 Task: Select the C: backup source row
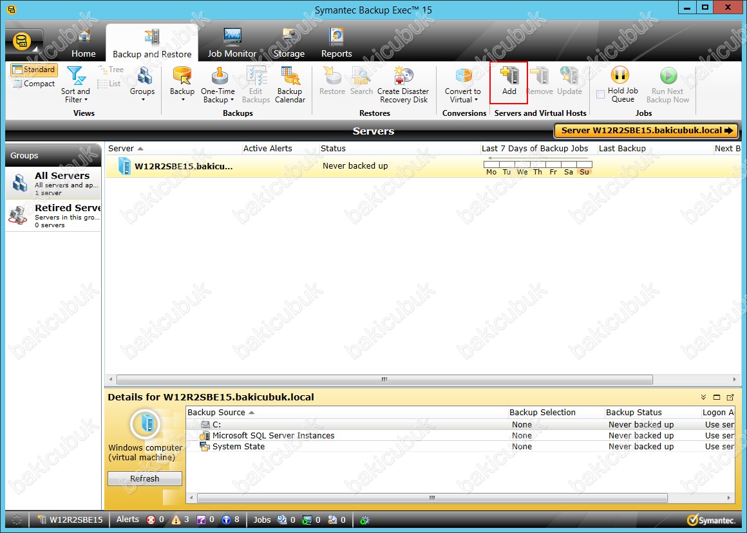[460, 424]
